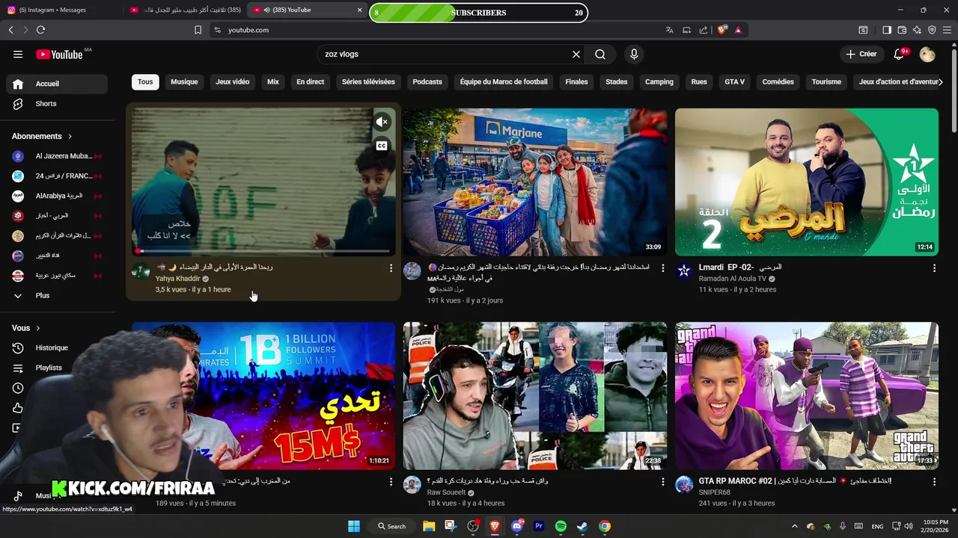958x538 pixels.
Task: Open Discord from the taskbar
Action: click(516, 526)
